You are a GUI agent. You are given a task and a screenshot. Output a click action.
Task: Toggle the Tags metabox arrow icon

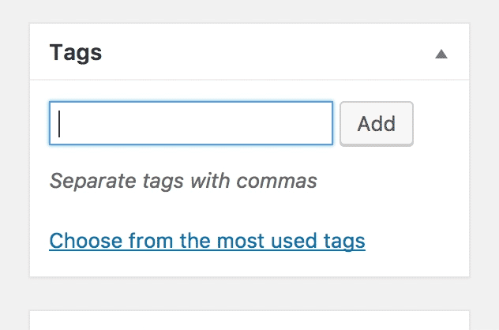[x=441, y=54]
